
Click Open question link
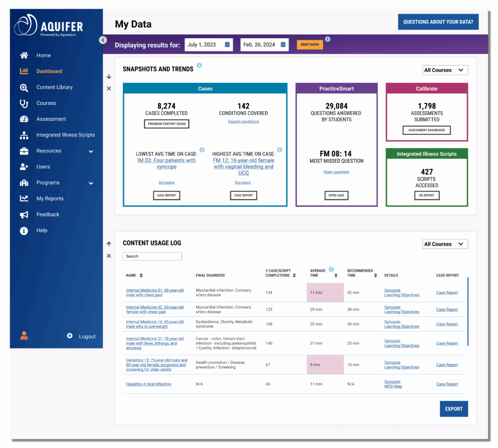(337, 172)
